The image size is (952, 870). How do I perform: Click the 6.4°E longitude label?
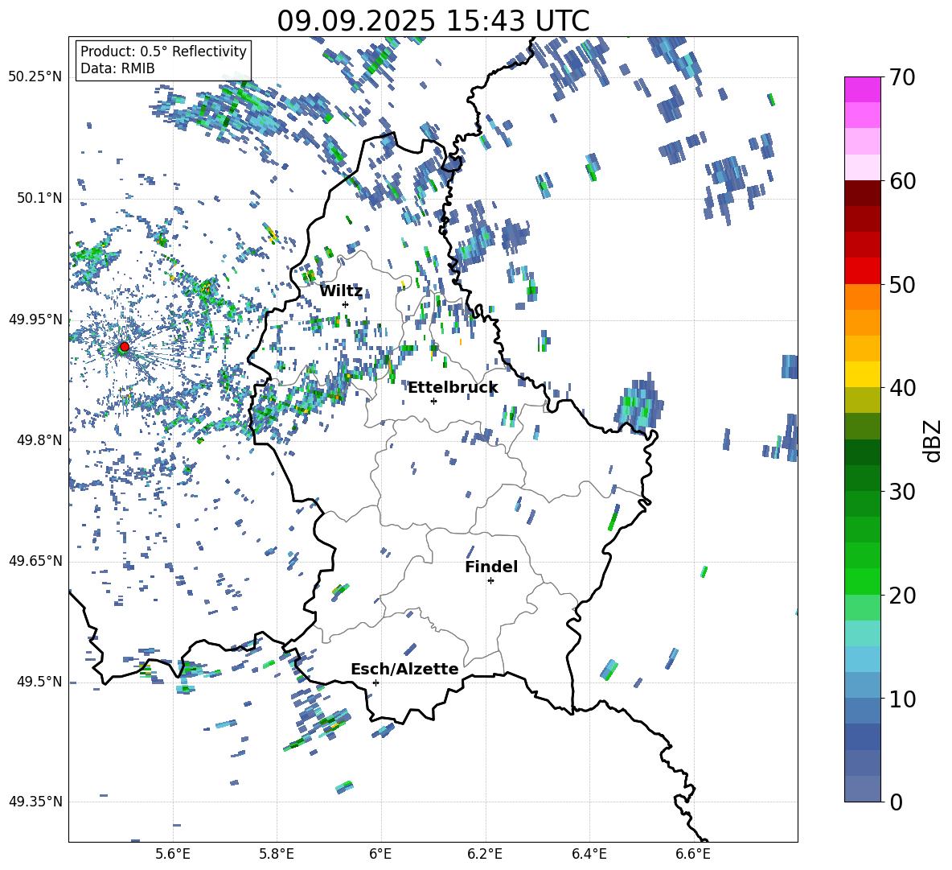tap(589, 854)
